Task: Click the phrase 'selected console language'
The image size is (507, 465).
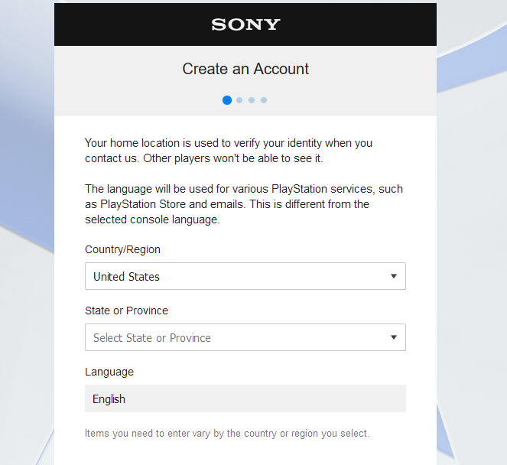Action: point(151,219)
